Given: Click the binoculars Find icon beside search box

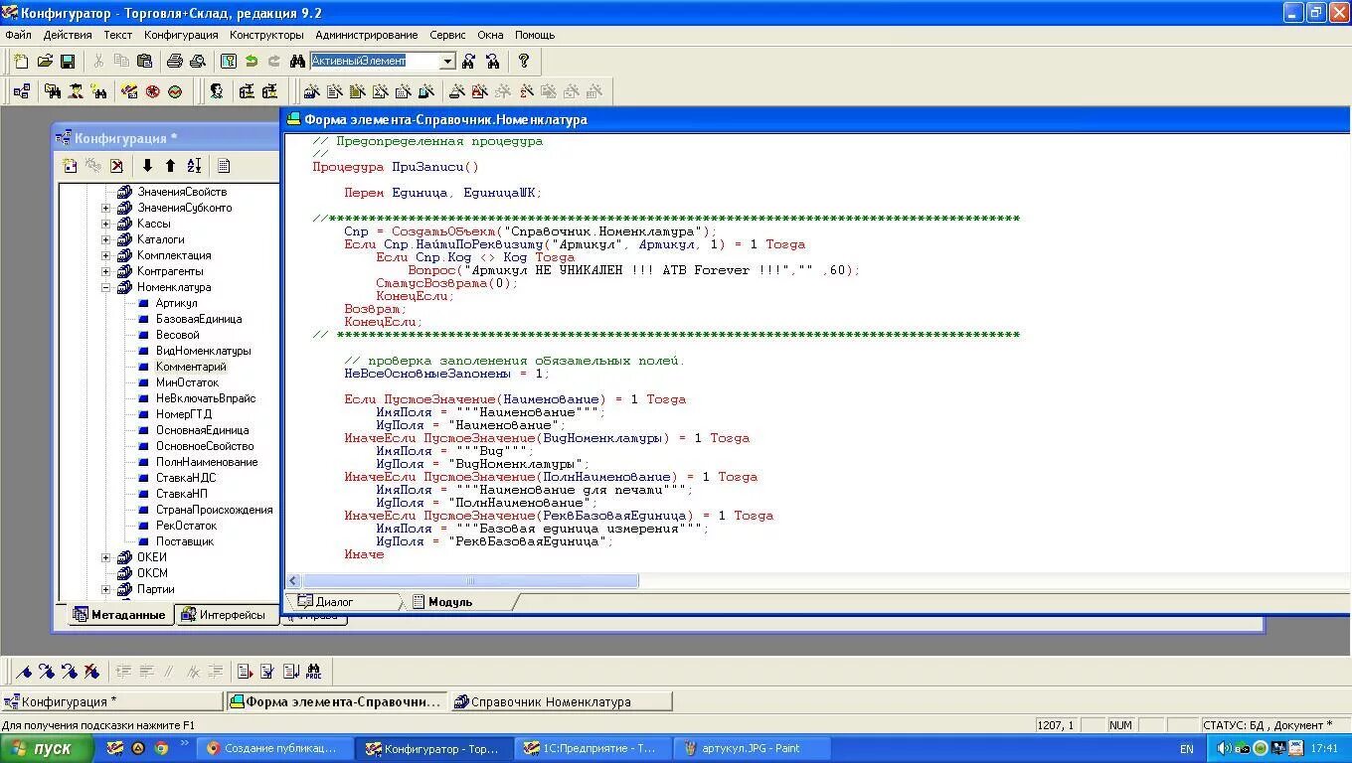Looking at the screenshot, I should (x=297, y=62).
